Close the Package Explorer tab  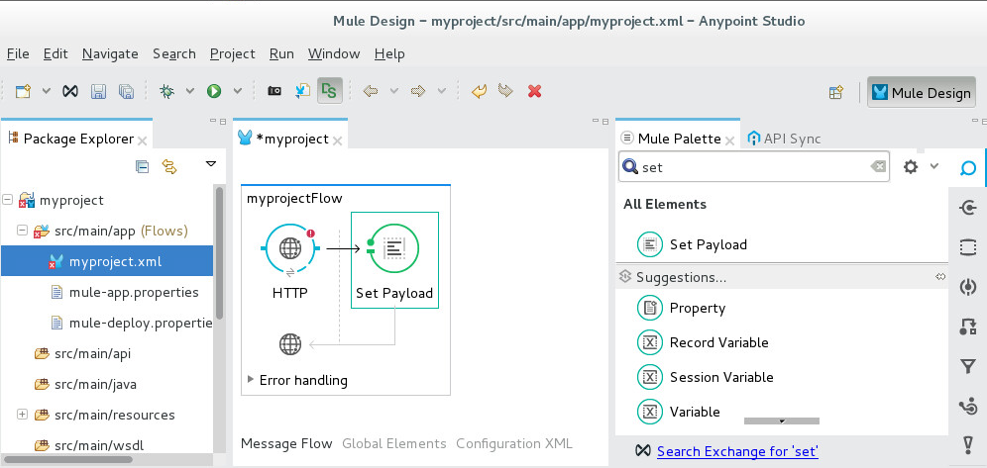tap(143, 140)
